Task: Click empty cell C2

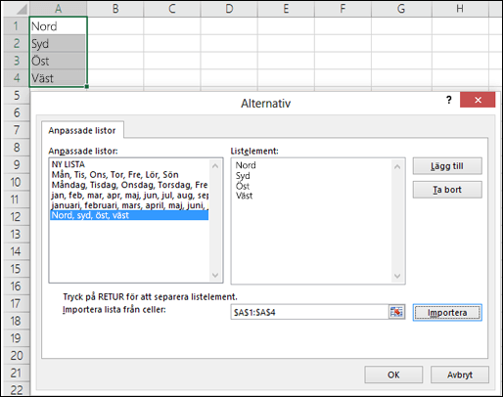Action: (x=172, y=43)
